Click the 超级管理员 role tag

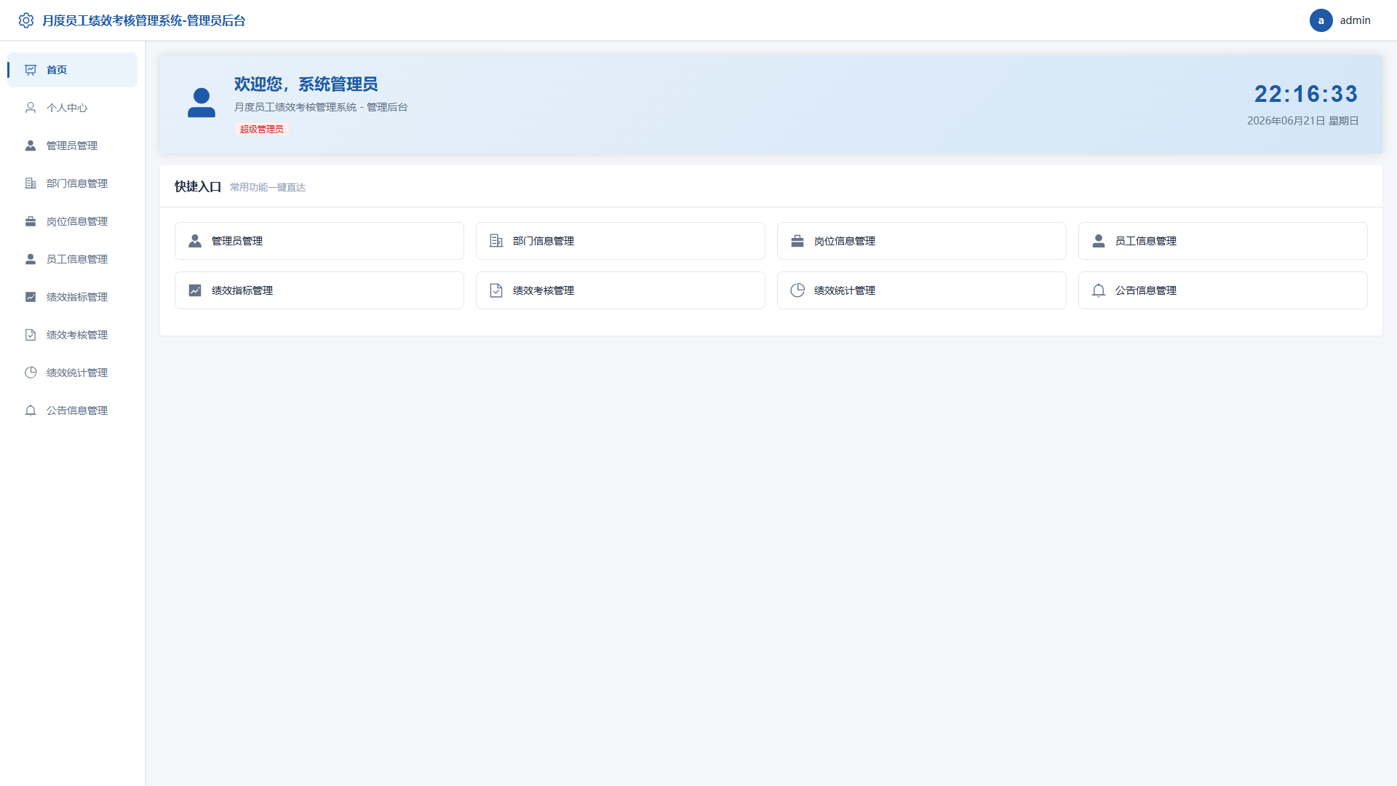(262, 129)
